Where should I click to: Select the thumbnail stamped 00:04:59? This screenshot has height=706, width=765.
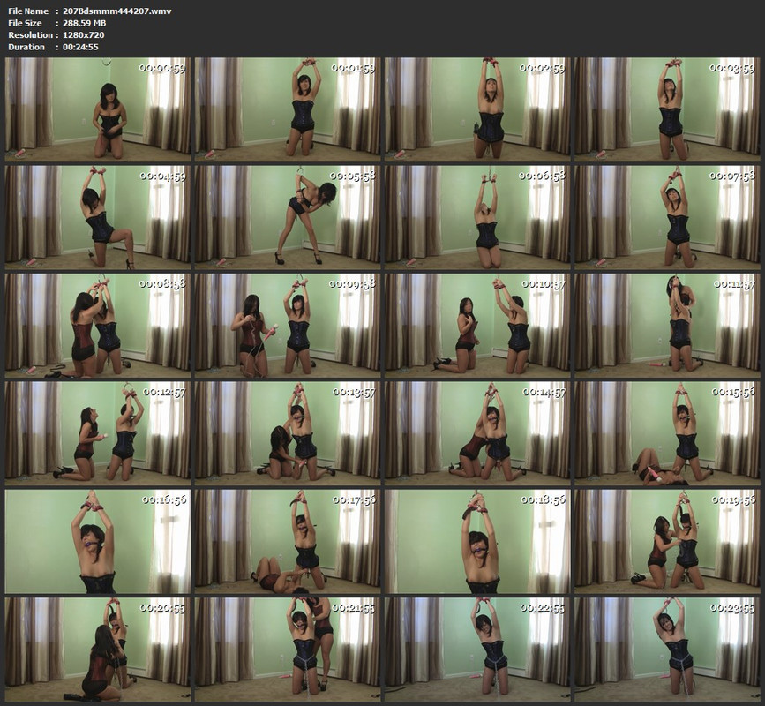(x=98, y=217)
